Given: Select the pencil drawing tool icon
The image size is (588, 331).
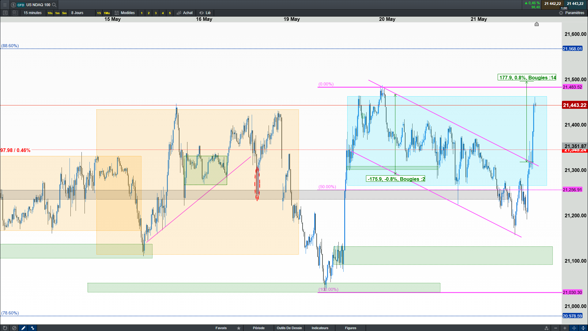Looking at the screenshot, I should [23, 328].
